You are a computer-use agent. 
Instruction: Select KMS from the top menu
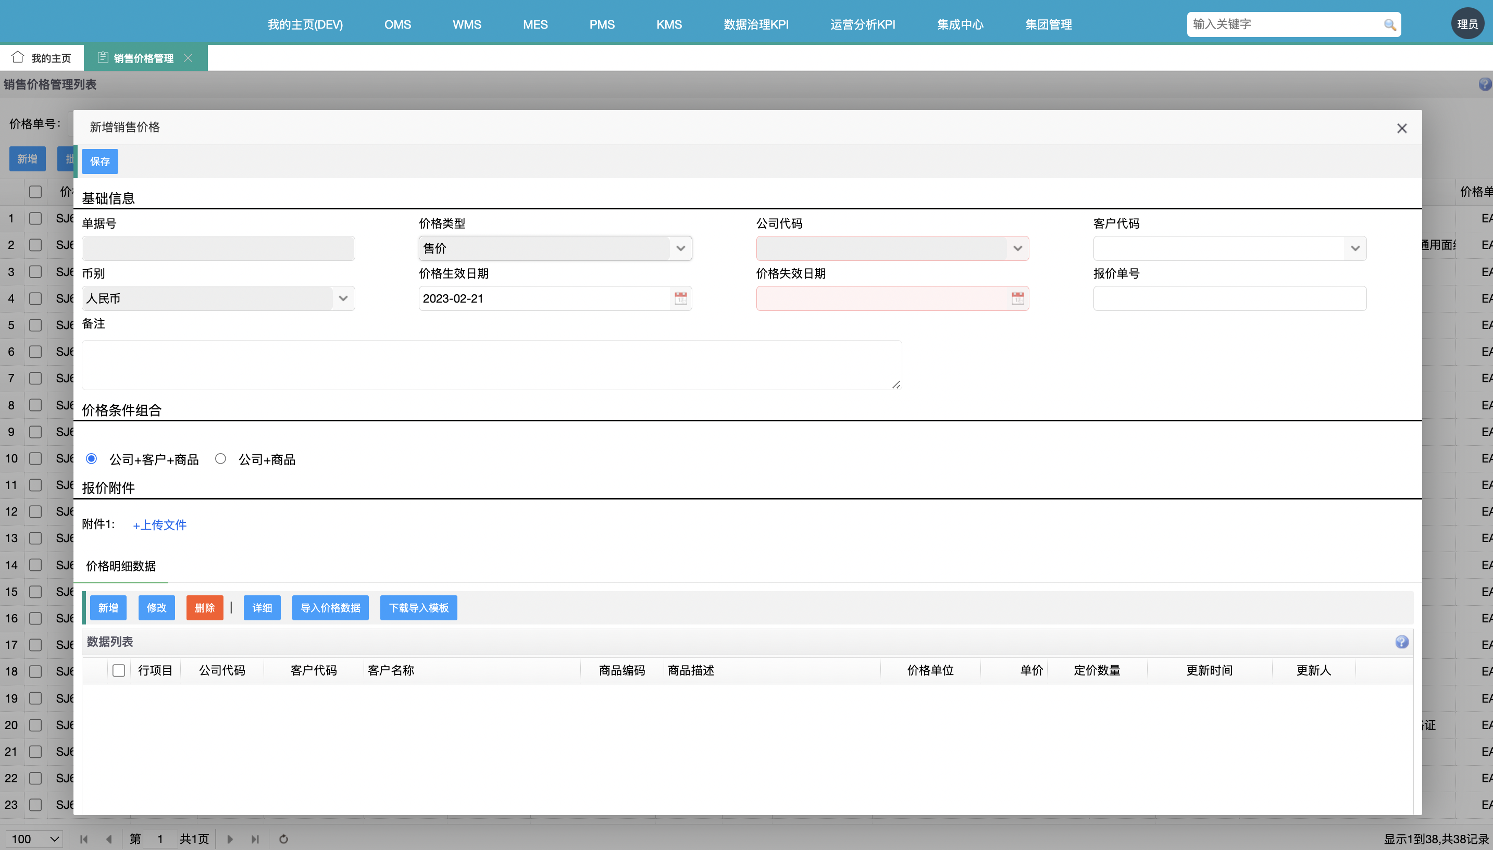tap(668, 24)
